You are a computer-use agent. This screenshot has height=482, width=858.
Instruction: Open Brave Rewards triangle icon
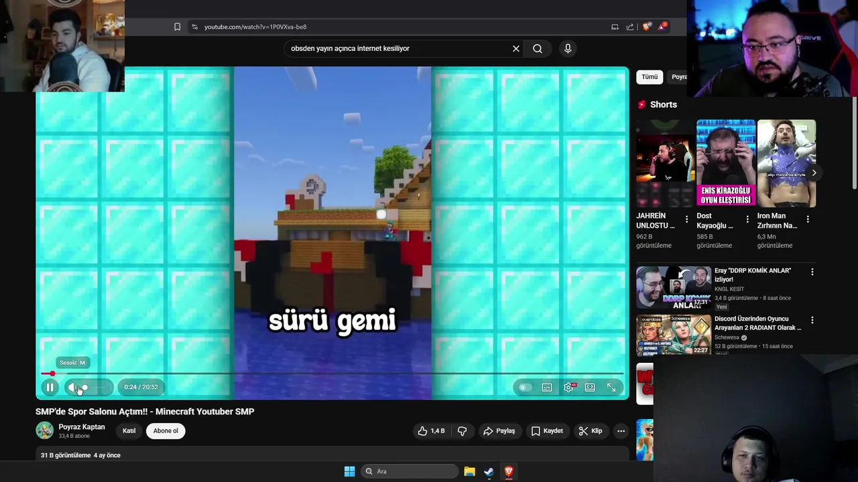[x=662, y=26]
